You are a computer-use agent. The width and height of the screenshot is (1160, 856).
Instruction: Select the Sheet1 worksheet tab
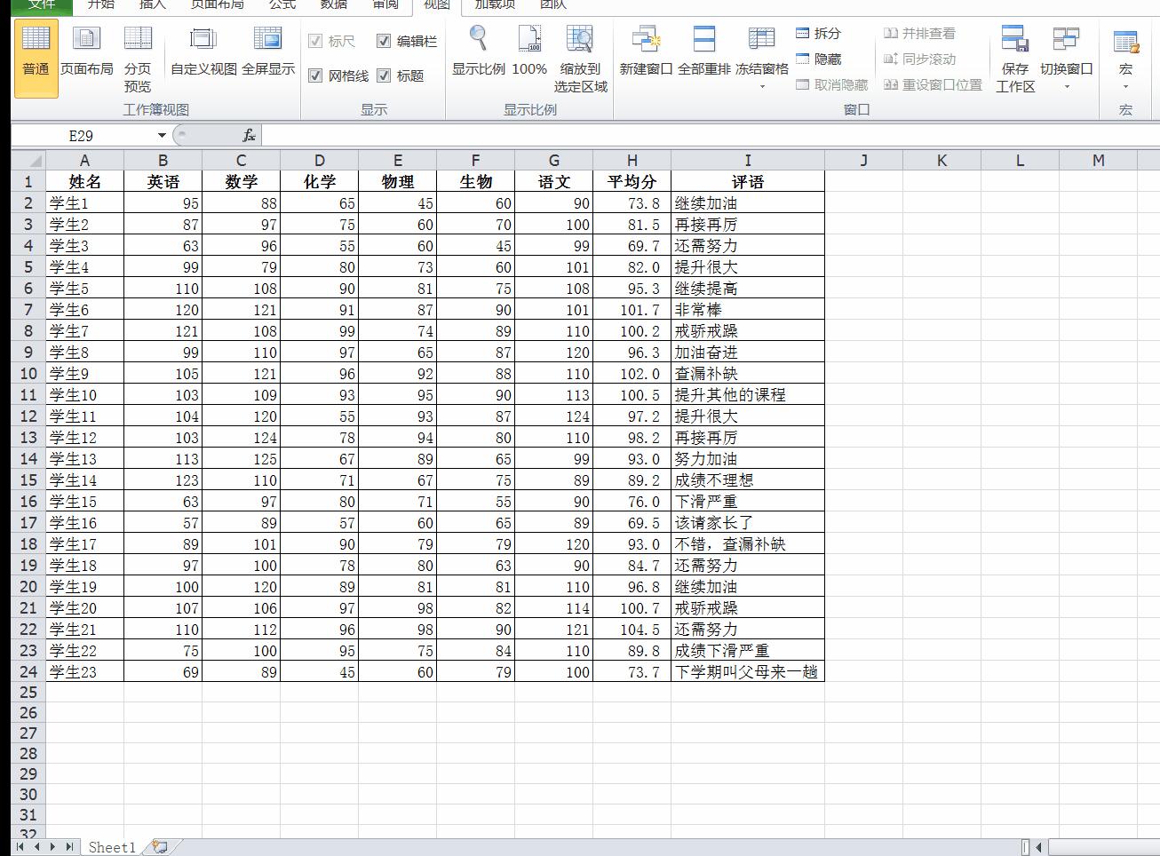112,847
